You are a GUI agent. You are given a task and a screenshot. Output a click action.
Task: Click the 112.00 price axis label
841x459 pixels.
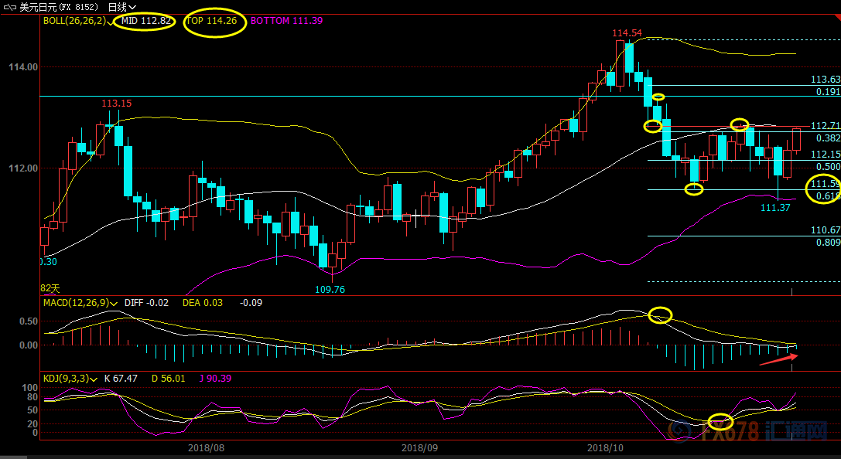coord(23,168)
